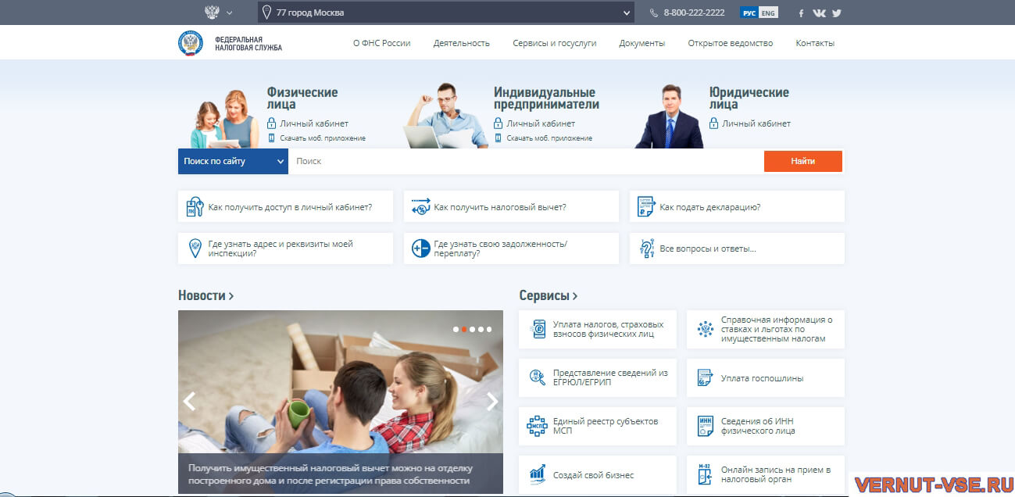Expand the chevron next to coat of arms
The height and width of the screenshot is (497, 1015).
point(229,13)
